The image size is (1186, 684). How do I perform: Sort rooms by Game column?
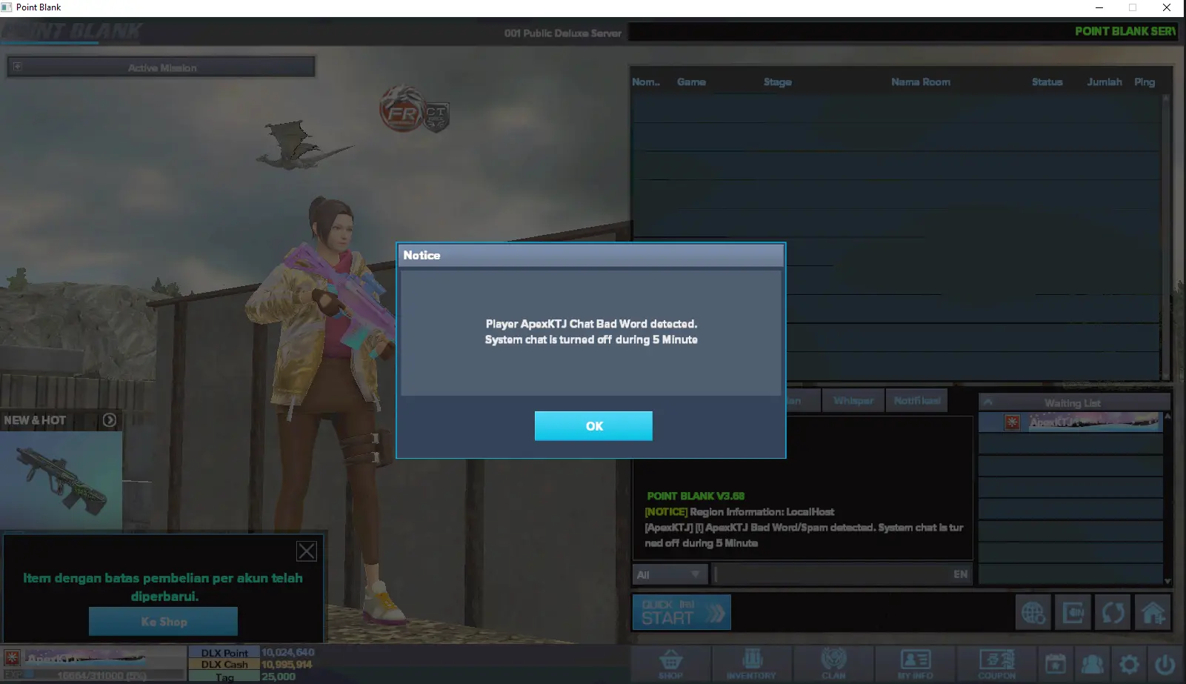[691, 82]
